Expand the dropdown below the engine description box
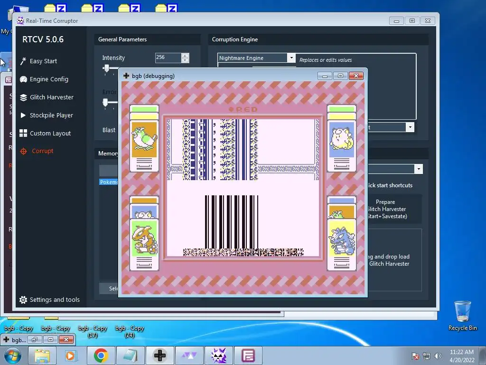 coord(410,127)
